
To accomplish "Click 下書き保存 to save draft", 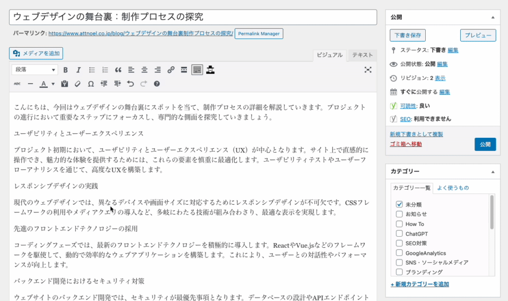I will [407, 35].
